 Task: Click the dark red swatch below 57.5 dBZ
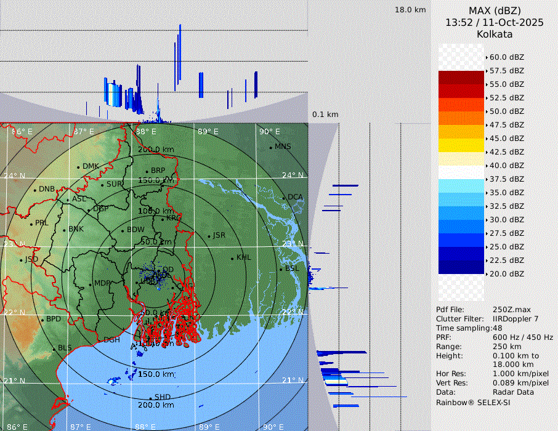[x=461, y=78]
